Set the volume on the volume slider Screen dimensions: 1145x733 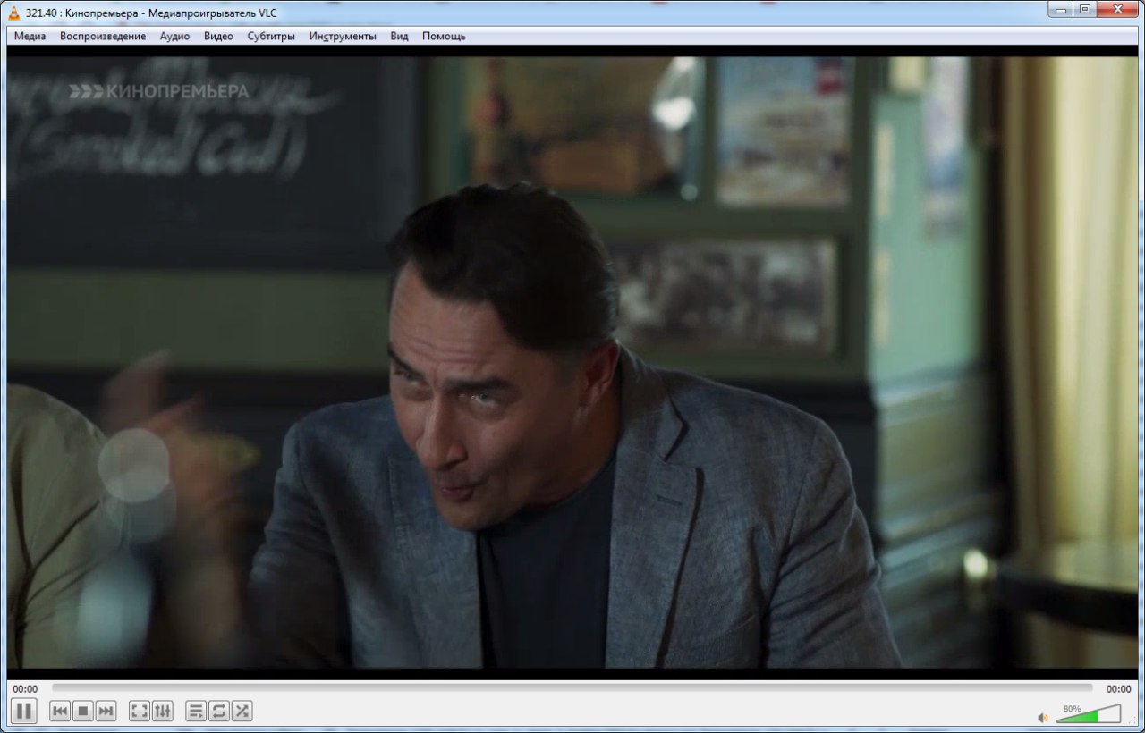1088,714
